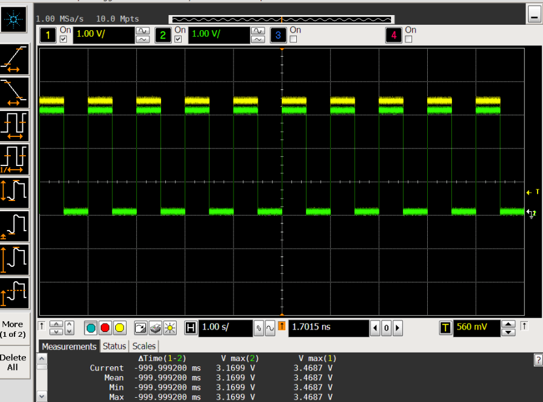Increase Channel 1 vertical scale with upper arrow

click(x=142, y=30)
